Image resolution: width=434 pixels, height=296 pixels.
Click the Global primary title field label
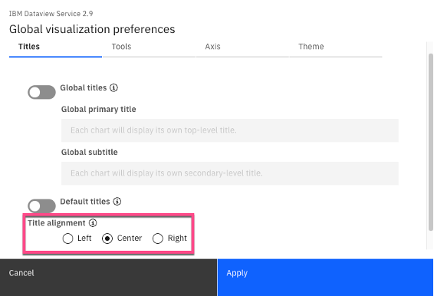(99, 110)
